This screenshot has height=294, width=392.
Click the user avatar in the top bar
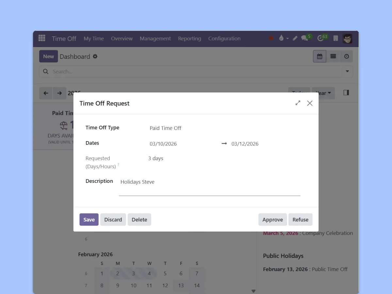click(x=347, y=38)
